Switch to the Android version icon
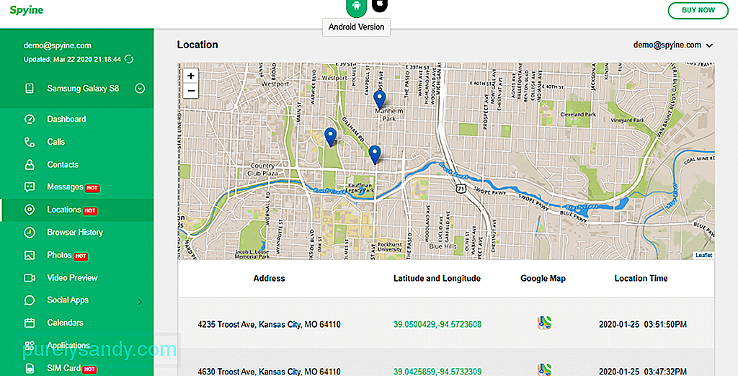This screenshot has height=376, width=738. tap(356, 7)
